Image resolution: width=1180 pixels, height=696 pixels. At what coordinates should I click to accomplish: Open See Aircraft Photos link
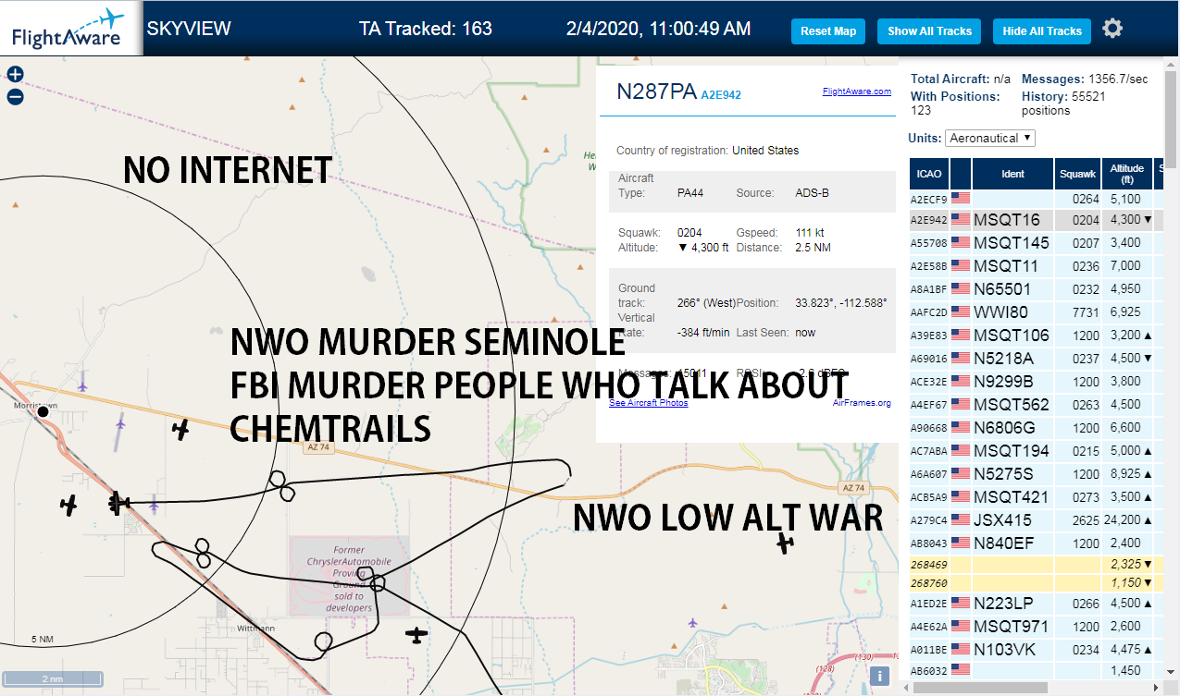[x=648, y=403]
